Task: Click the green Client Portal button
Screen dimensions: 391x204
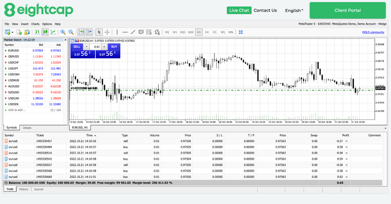Action: click(347, 10)
